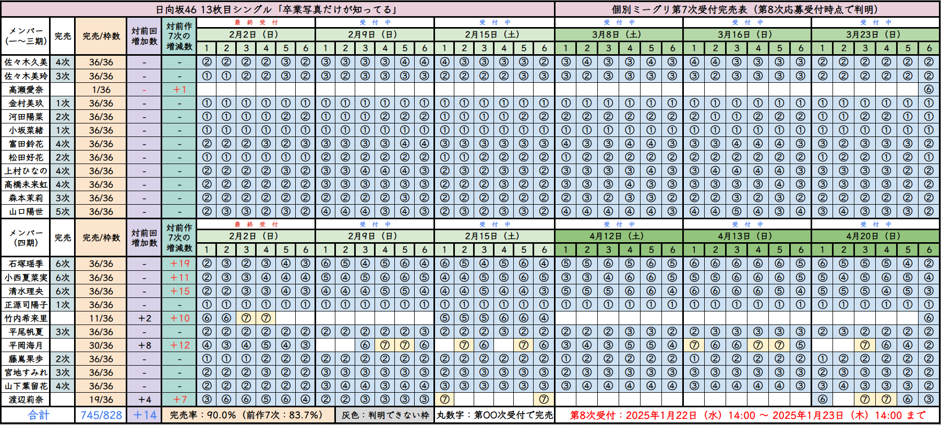Image resolution: width=941 pixels, height=425 pixels.
Task: Select the red +15 value
Action: pyautogui.click(x=179, y=291)
